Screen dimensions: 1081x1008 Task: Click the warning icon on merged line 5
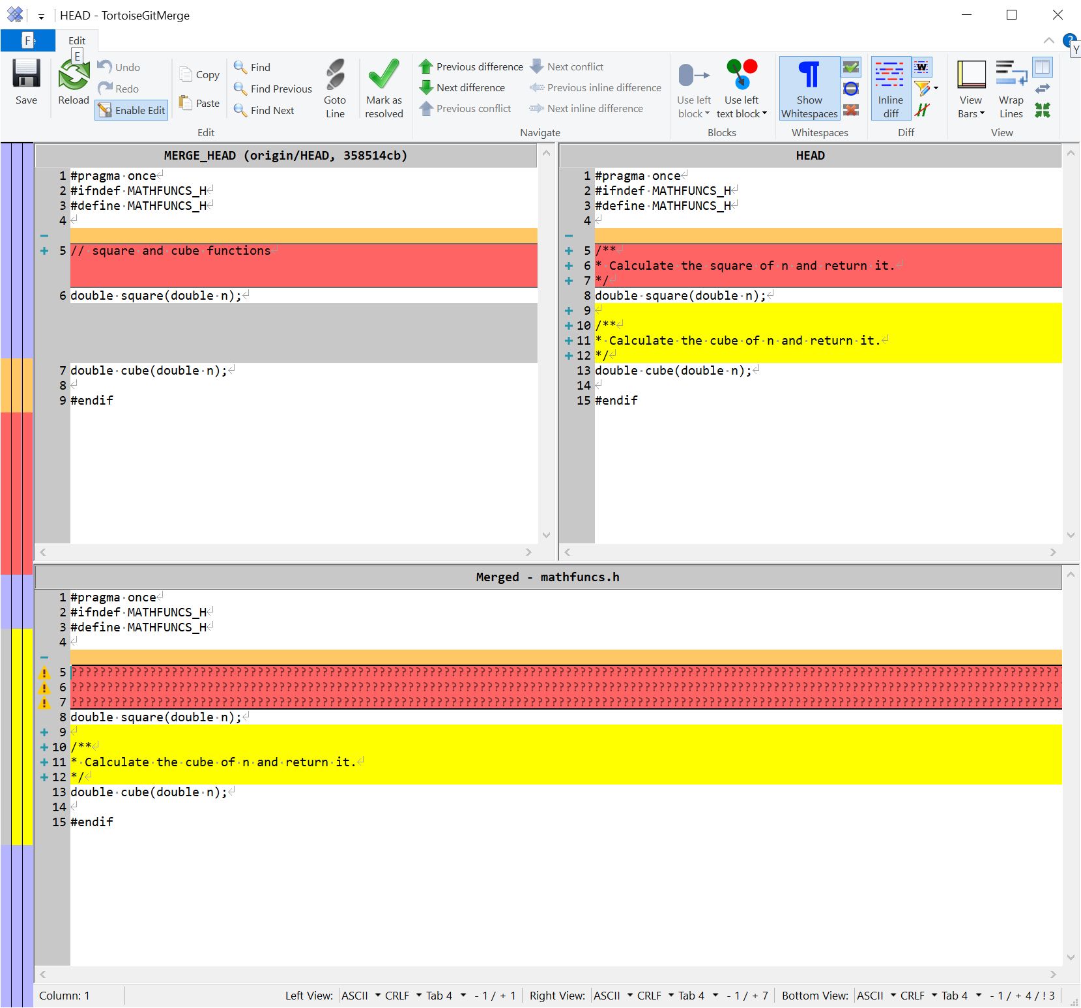44,672
